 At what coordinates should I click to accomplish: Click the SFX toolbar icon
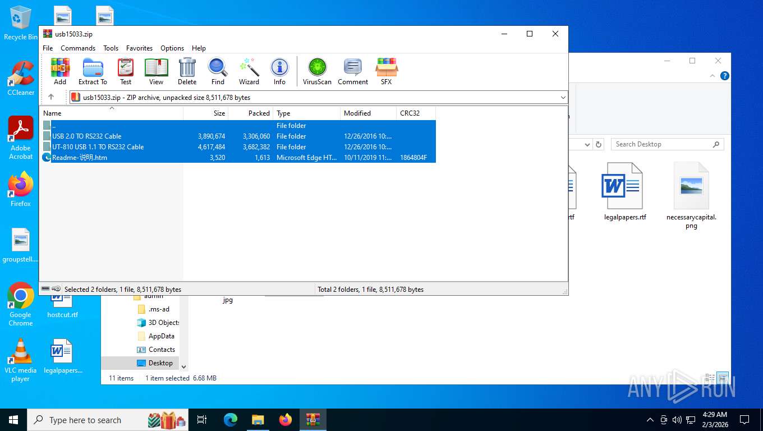pos(387,71)
